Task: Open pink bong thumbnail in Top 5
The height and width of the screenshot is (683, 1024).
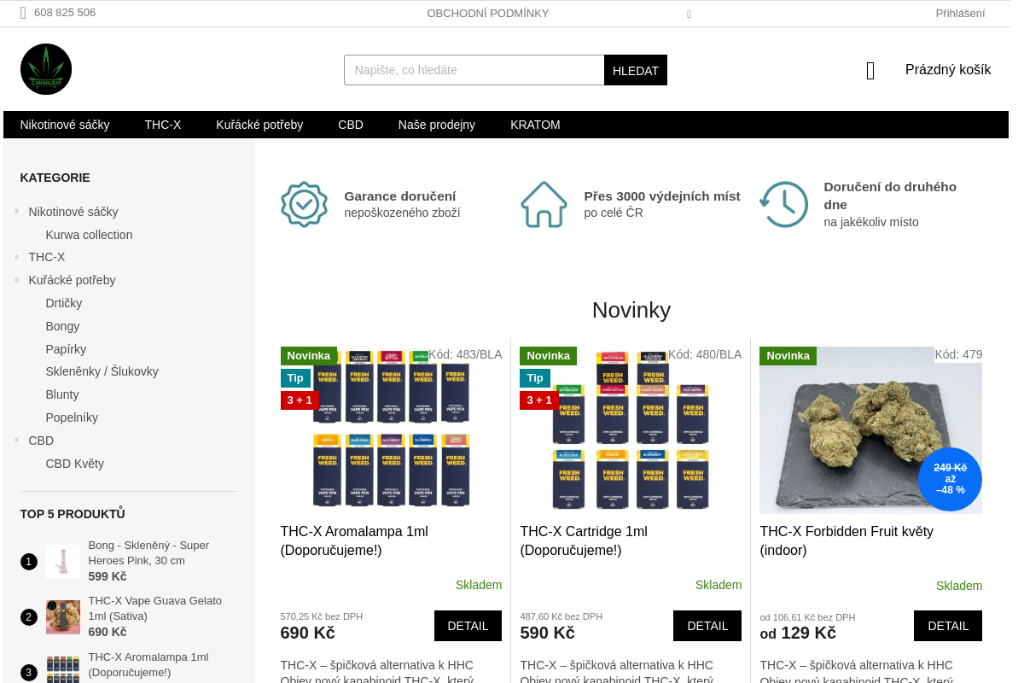Action: coord(63,562)
